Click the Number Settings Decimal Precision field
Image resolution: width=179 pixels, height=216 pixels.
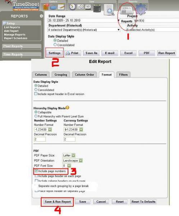40,139
